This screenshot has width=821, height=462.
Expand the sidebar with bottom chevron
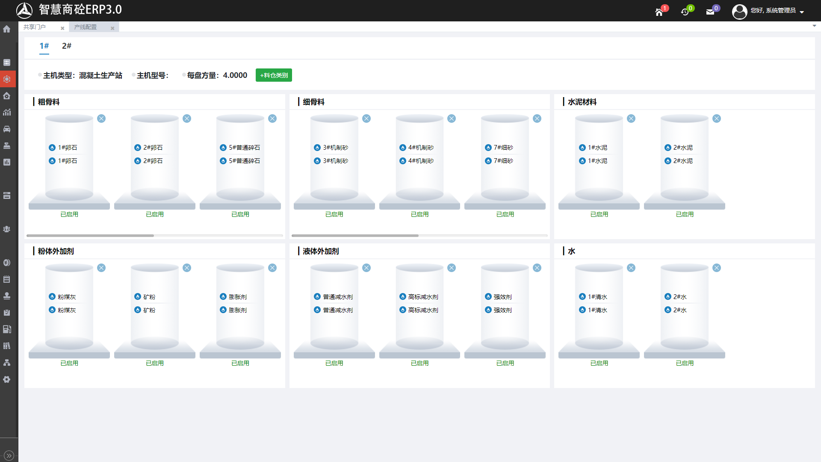9,456
